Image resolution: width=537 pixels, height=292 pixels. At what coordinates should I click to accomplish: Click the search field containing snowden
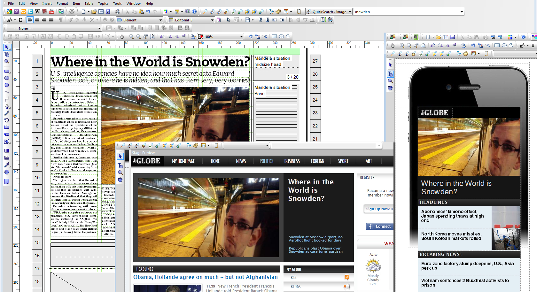(x=406, y=12)
